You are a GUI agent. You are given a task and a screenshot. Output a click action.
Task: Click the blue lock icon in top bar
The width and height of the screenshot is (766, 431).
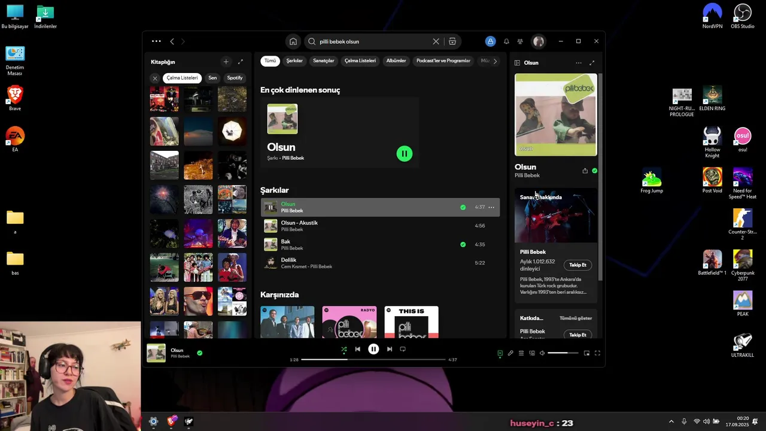[491, 41]
